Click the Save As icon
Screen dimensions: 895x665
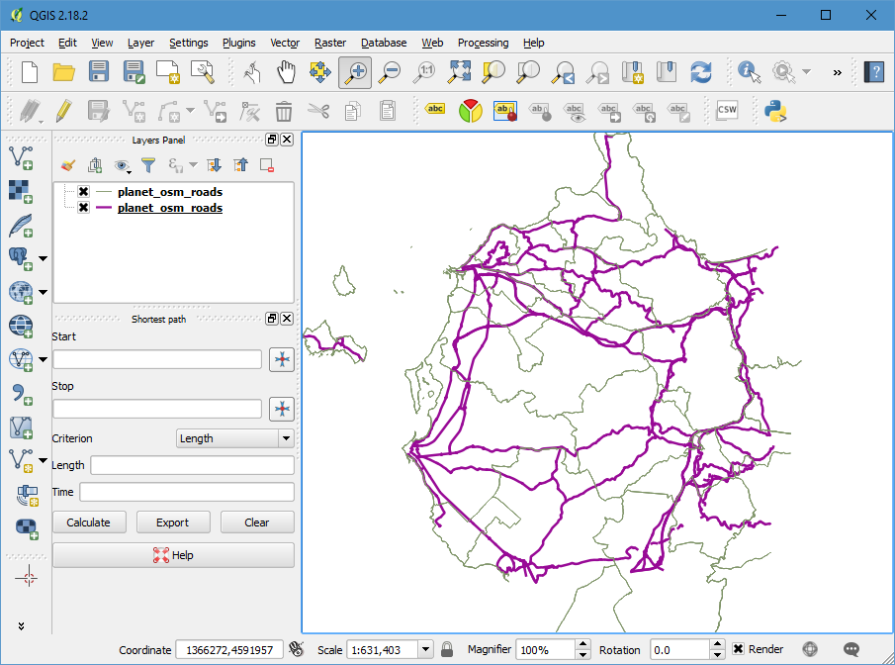pos(134,72)
